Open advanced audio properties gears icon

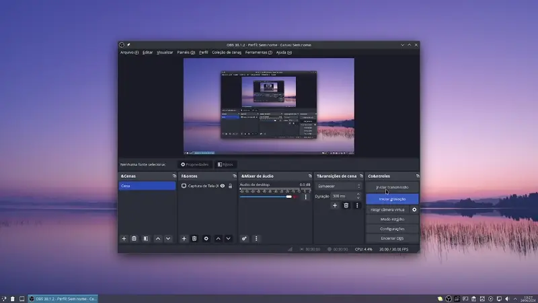[244, 238]
